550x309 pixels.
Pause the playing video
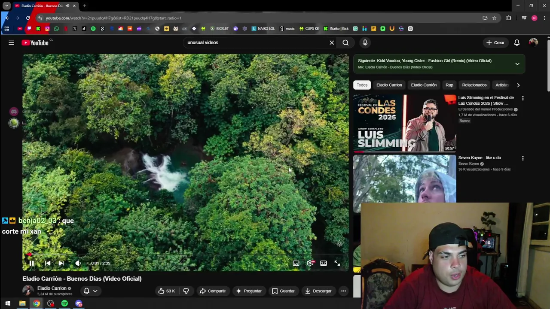(31, 263)
